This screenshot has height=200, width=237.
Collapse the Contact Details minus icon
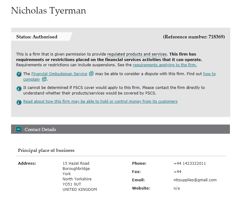(x=18, y=129)
